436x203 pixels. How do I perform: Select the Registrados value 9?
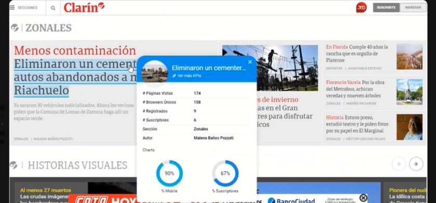[x=195, y=111]
